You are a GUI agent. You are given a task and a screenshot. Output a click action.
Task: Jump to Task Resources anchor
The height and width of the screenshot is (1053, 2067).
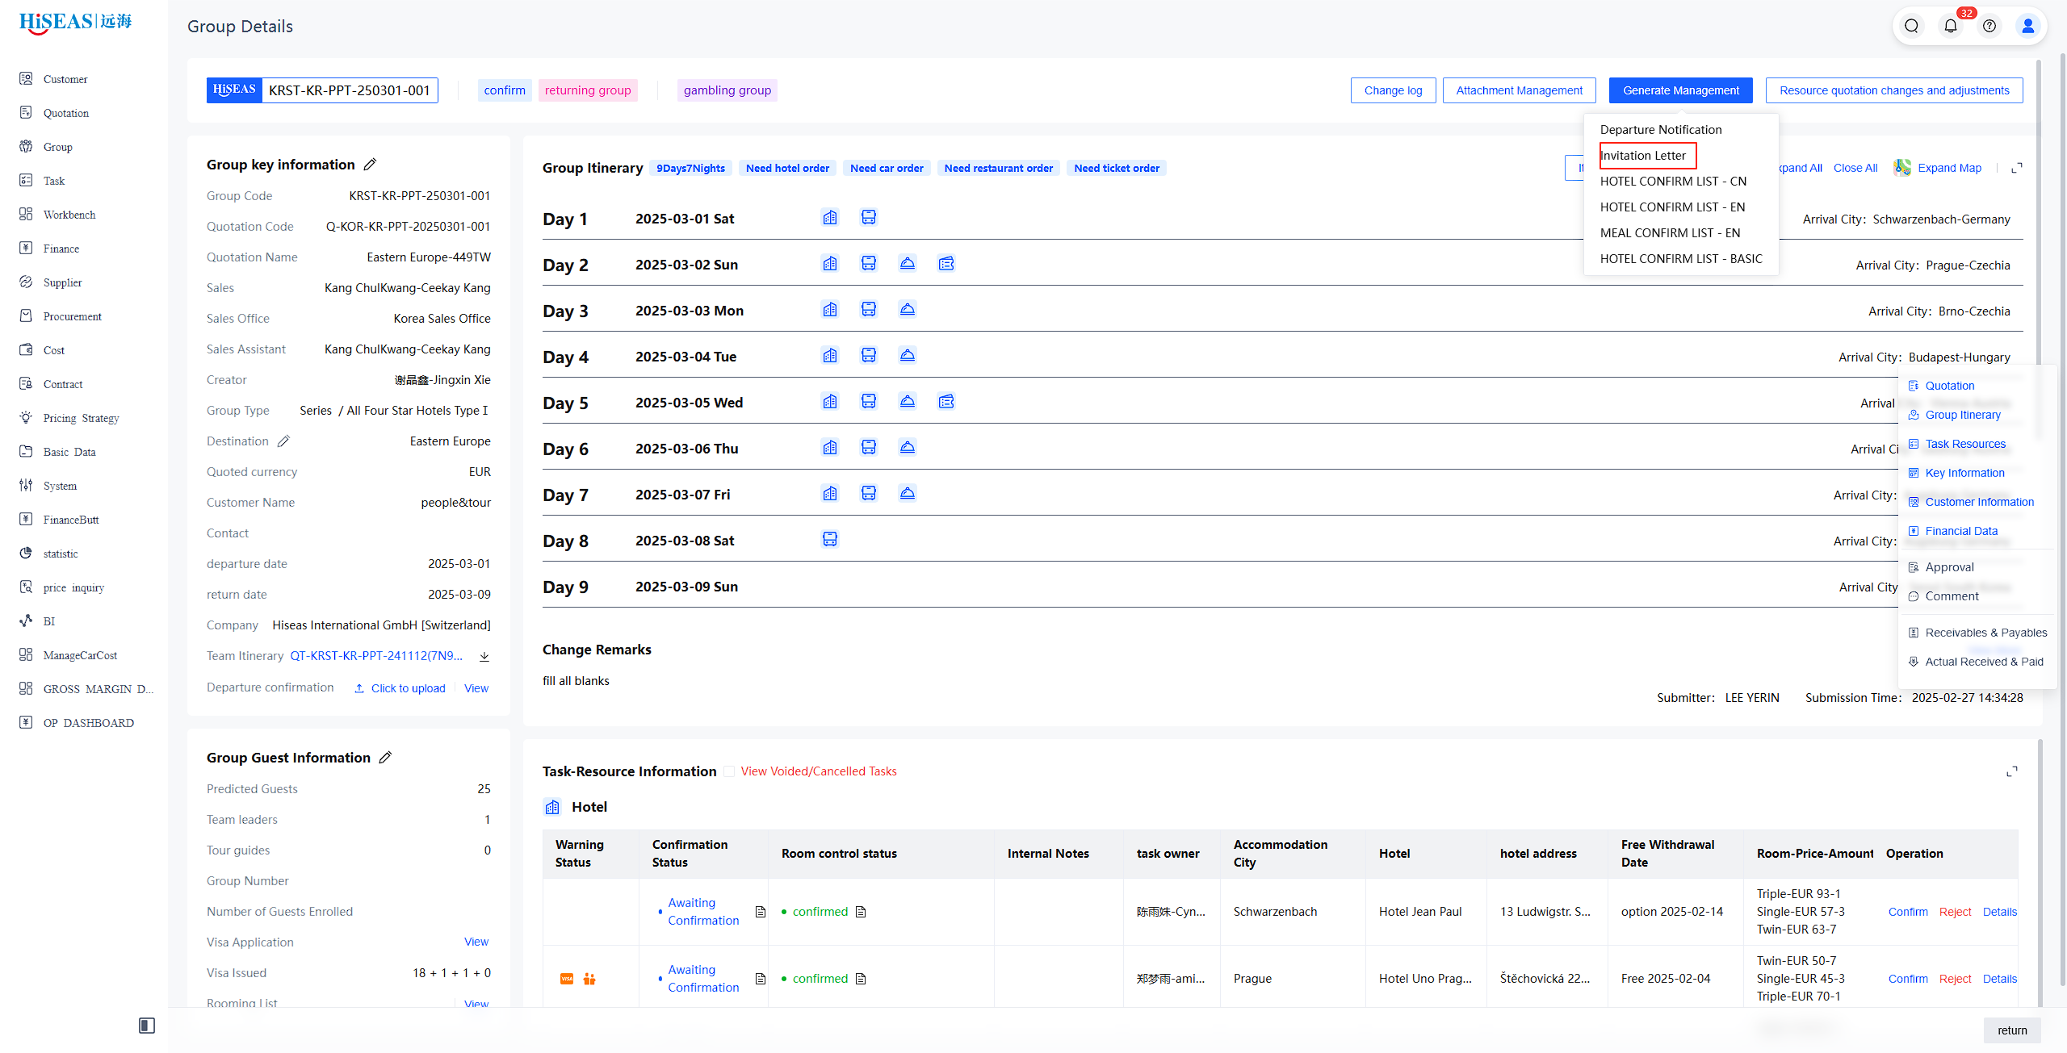coord(1965,444)
